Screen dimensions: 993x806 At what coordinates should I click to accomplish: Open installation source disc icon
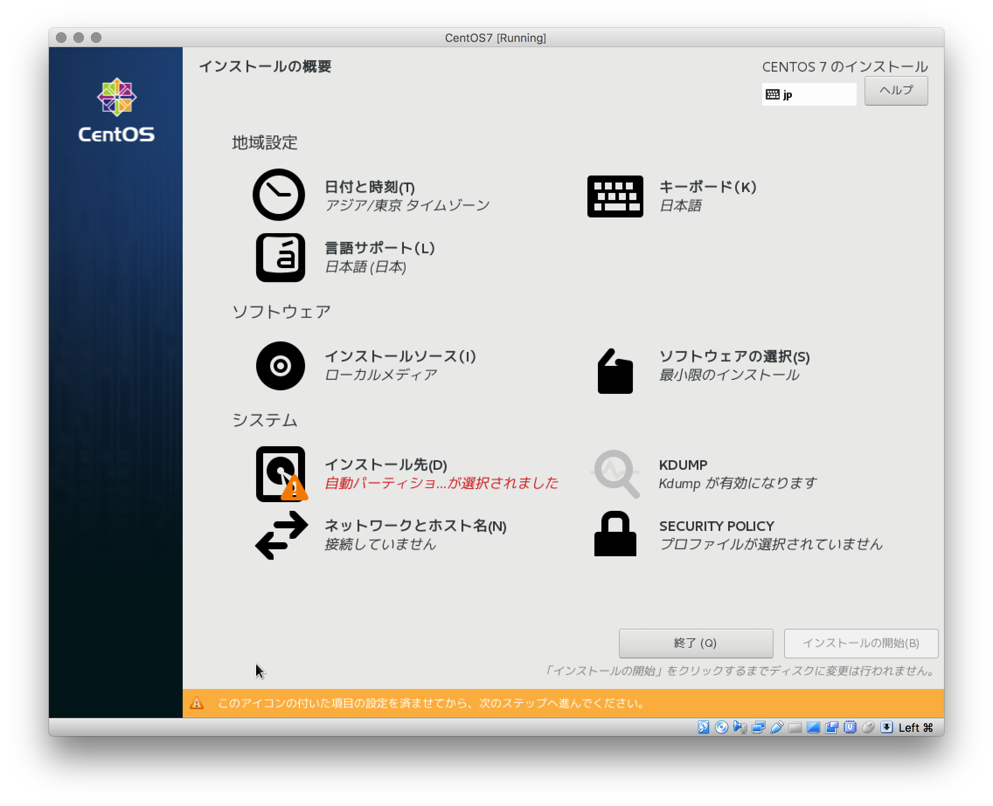click(280, 366)
